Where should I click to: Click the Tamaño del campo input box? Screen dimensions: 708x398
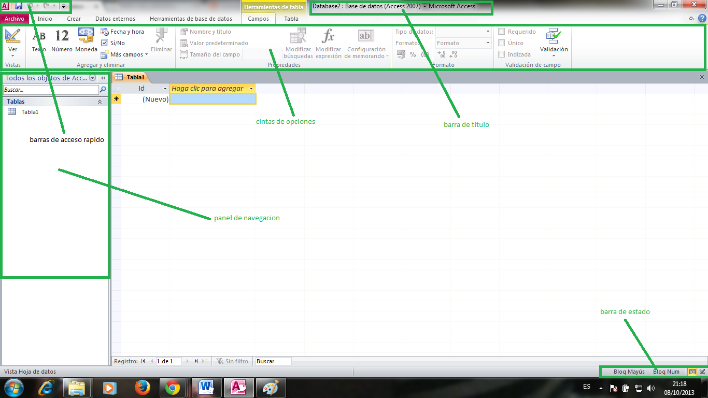tap(262, 54)
